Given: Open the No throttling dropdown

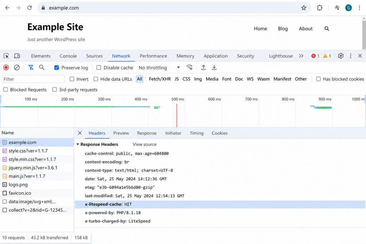Looking at the screenshot, I should click(x=159, y=68).
